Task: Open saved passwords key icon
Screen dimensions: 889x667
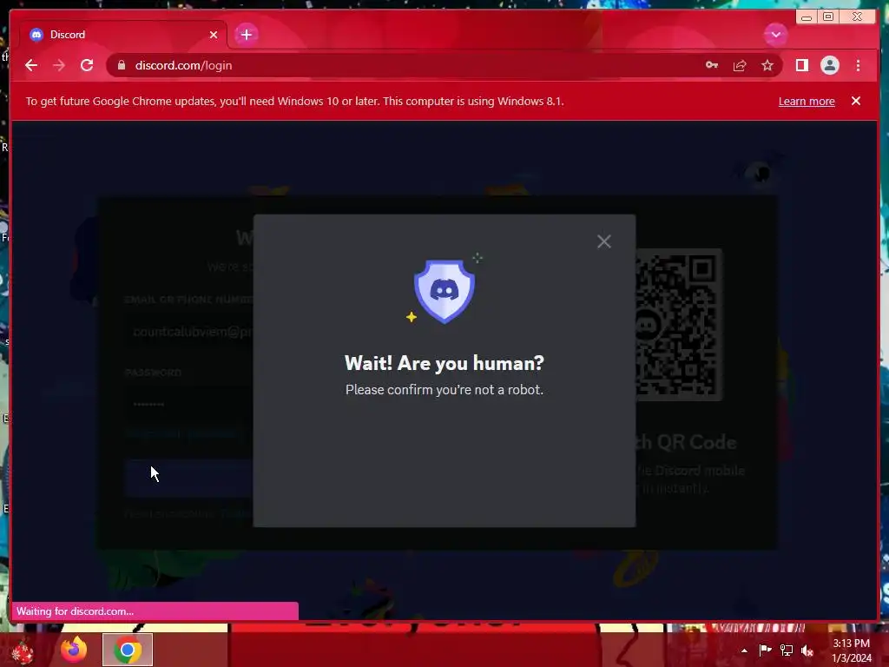Action: (x=712, y=66)
